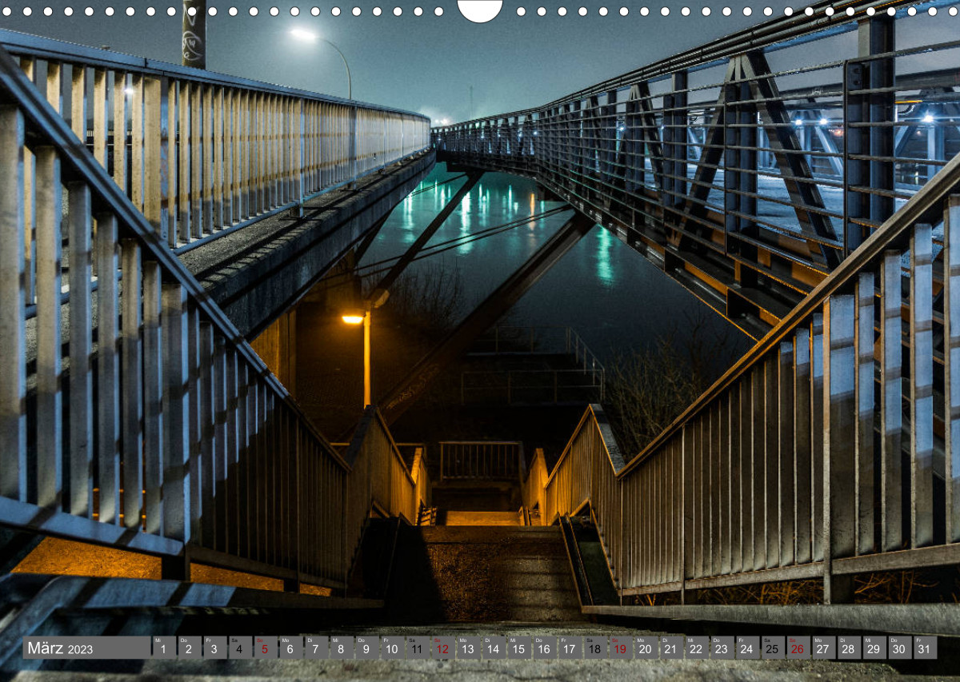Select Wednesday March 1 date cell

(x=164, y=648)
